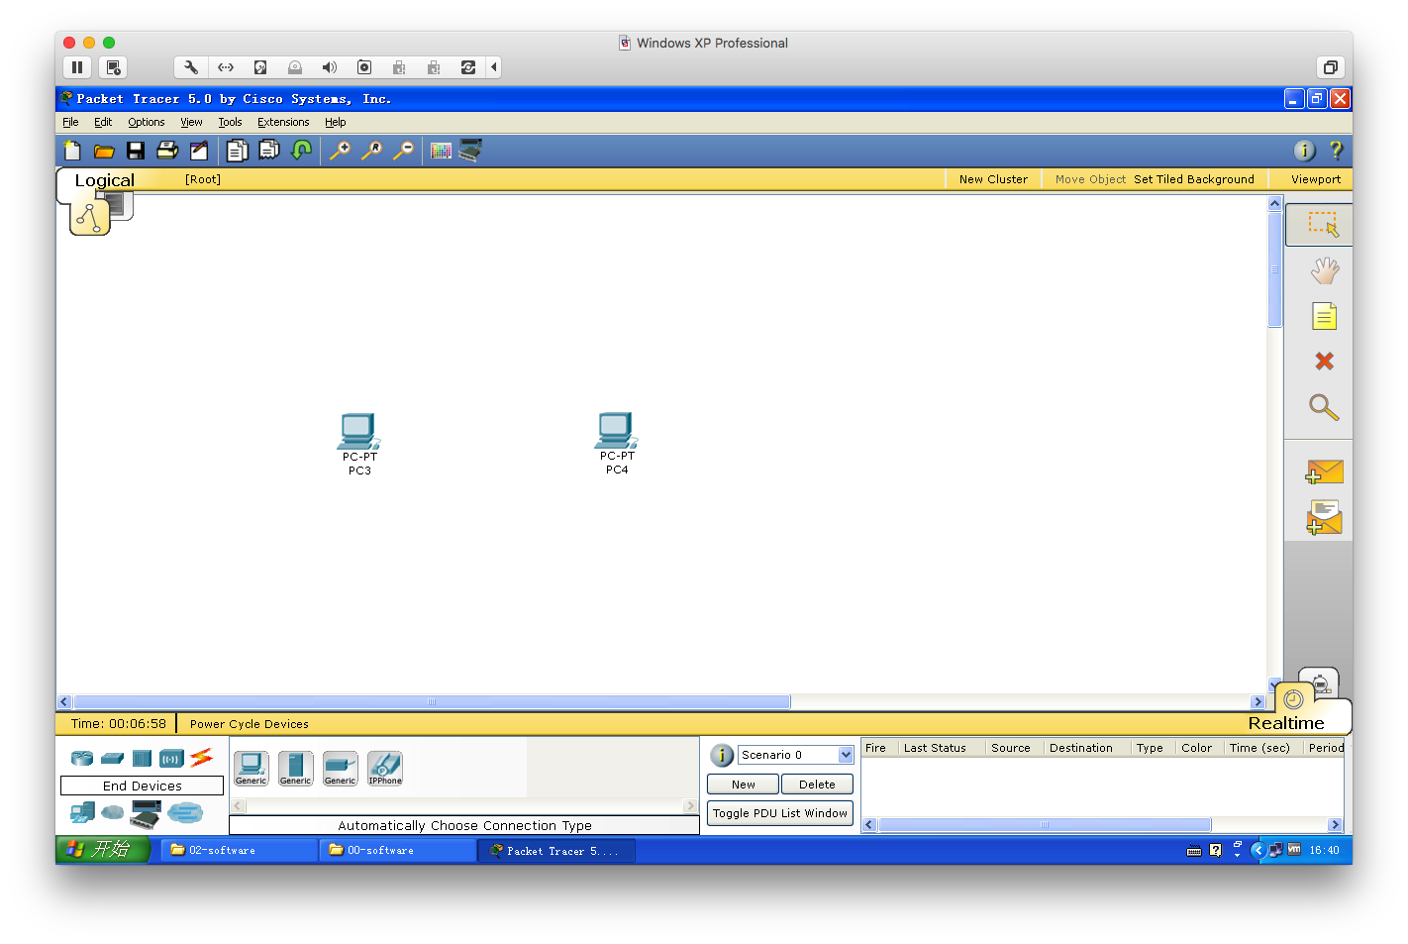
Task: Click the New scenario button
Action: pyautogui.click(x=743, y=785)
